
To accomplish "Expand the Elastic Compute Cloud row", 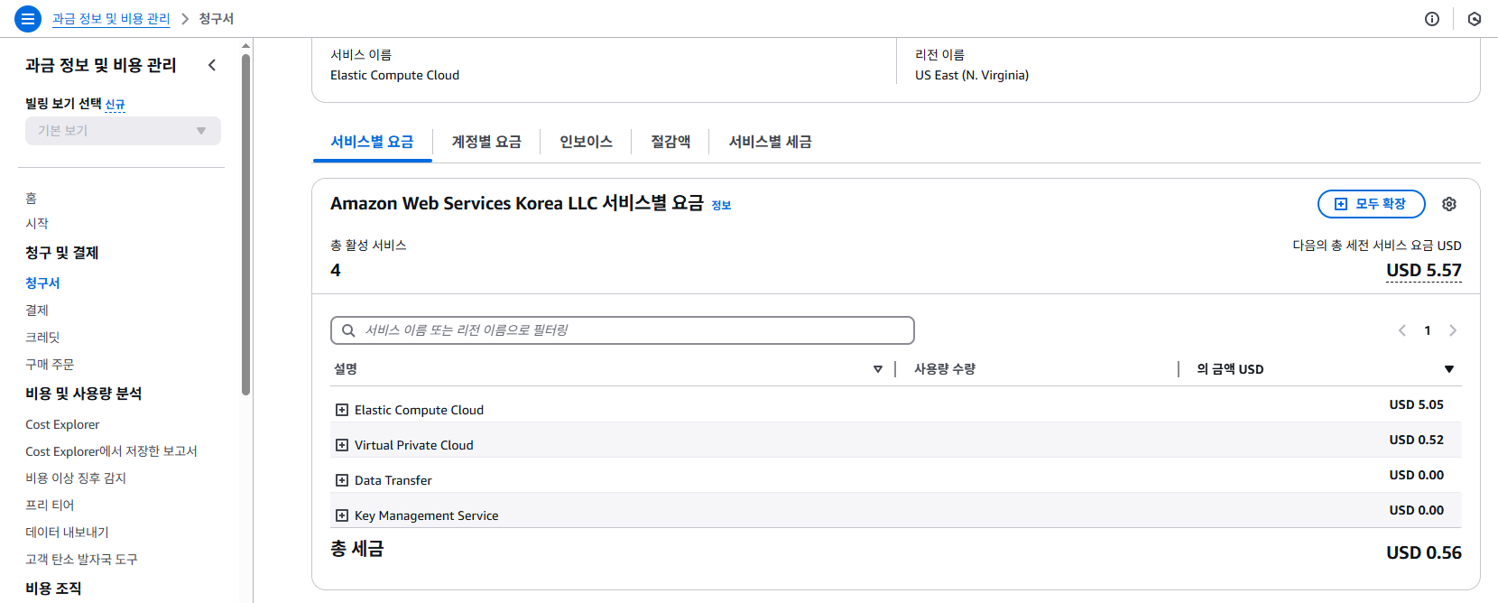I will [x=342, y=410].
